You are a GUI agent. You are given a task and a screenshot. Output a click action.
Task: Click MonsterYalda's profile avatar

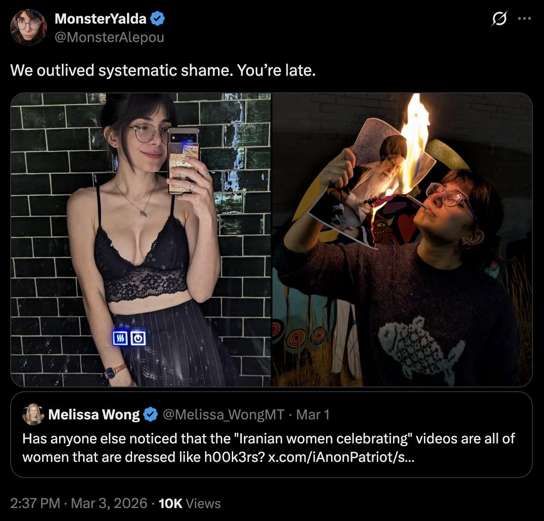[x=29, y=27]
